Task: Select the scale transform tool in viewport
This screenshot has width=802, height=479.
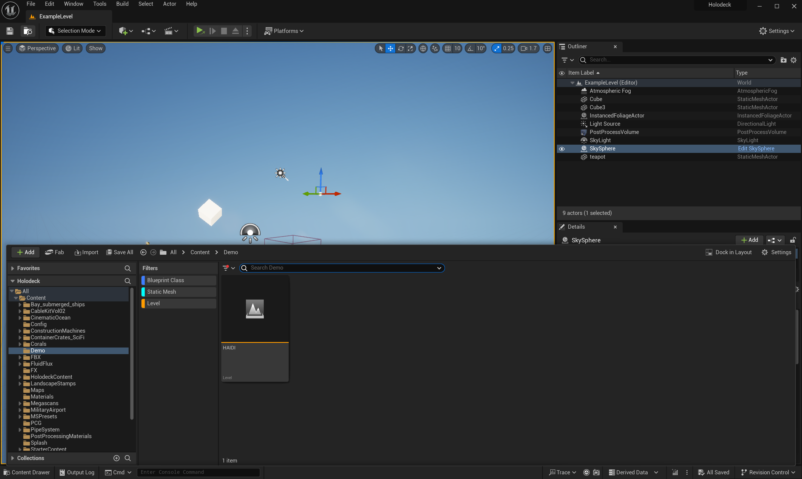Action: (410, 48)
